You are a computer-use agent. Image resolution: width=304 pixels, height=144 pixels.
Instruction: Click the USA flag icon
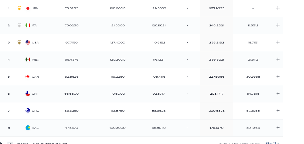(x=28, y=42)
